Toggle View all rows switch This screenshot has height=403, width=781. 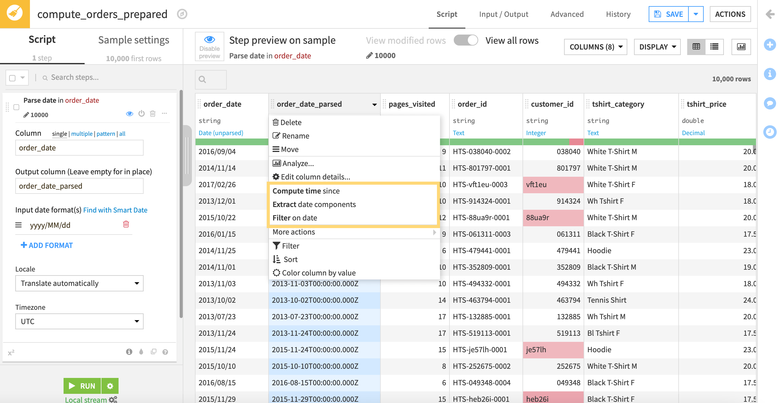point(466,40)
